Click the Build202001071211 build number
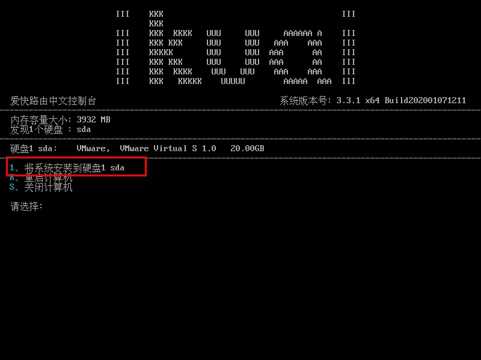 [425, 100]
